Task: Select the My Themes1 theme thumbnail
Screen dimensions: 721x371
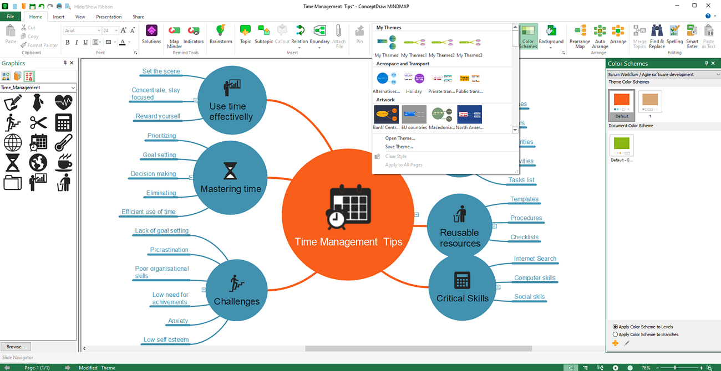Action: click(x=414, y=46)
